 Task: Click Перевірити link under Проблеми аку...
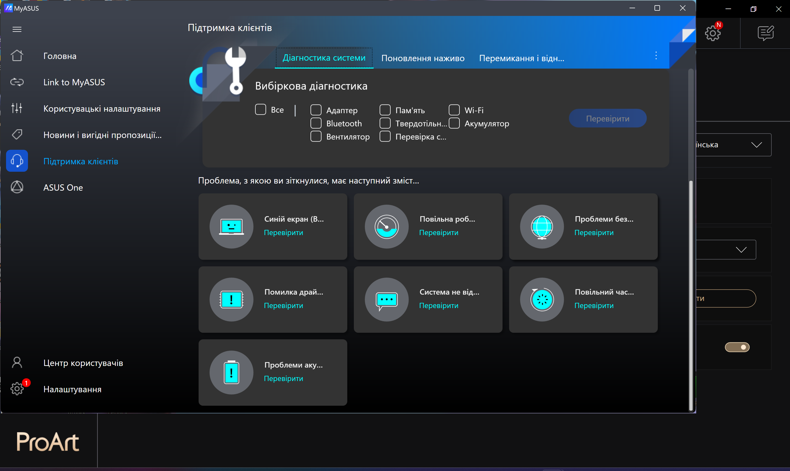click(283, 378)
